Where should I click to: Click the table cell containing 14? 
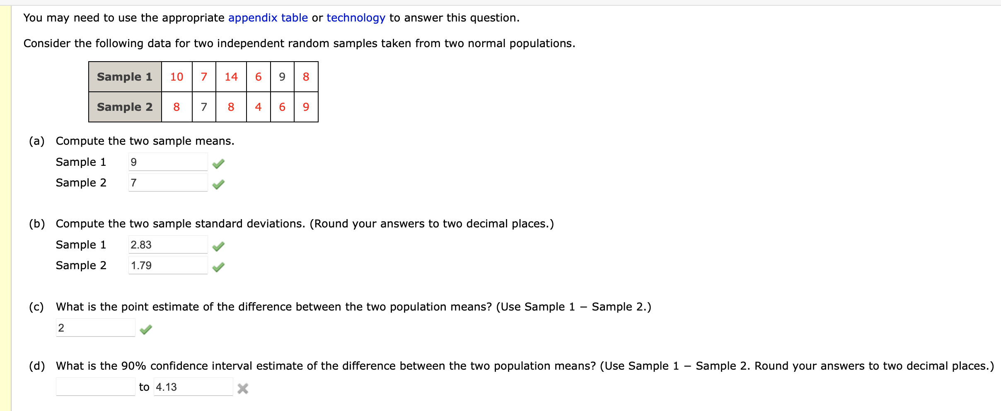click(231, 76)
